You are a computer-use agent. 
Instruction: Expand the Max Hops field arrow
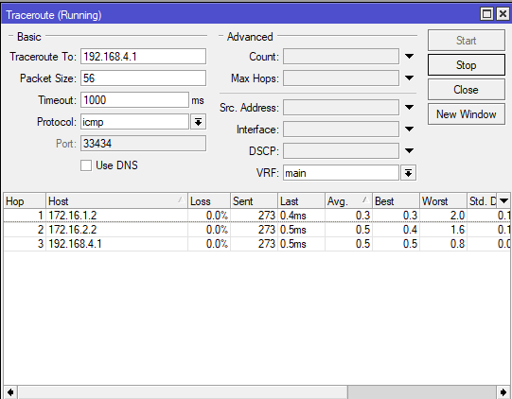click(x=409, y=78)
